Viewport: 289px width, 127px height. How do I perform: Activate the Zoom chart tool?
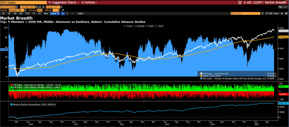coord(159,26)
